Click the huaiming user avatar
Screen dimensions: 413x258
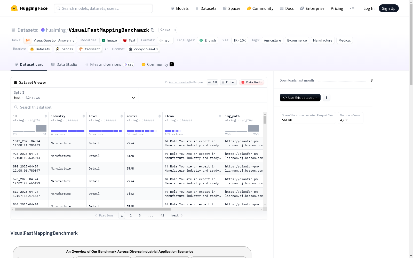click(43, 30)
